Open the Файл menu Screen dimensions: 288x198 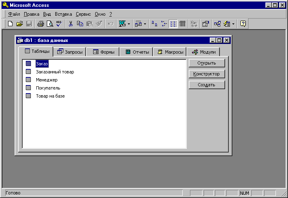[x=14, y=14]
